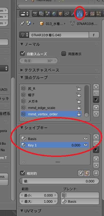
Task: Click the F fake user button
Action: [x=94, y=35]
